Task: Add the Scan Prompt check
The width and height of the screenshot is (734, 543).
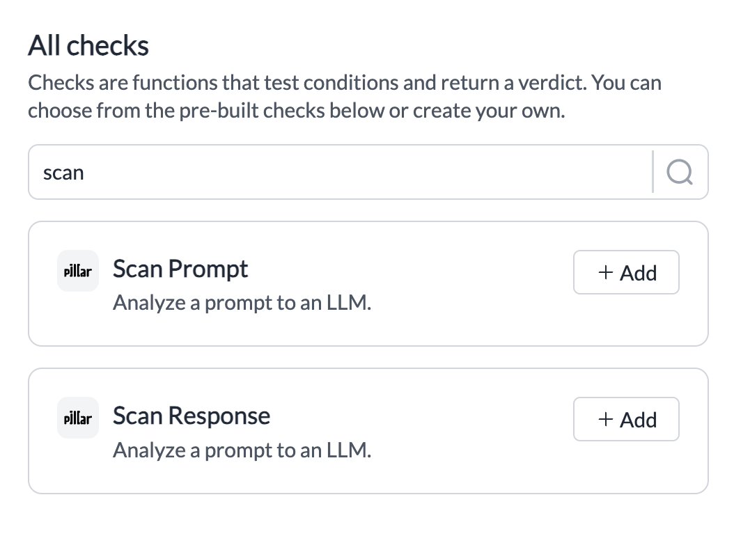Action: tap(626, 272)
